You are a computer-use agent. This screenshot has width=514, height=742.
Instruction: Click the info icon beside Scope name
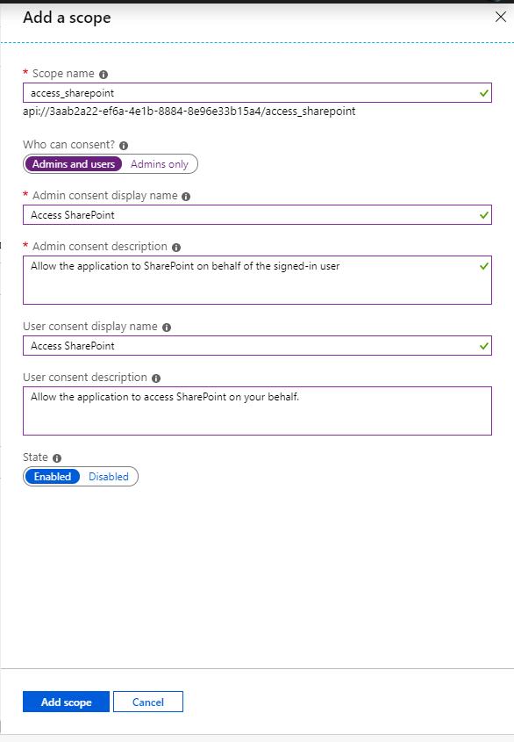pyautogui.click(x=104, y=75)
